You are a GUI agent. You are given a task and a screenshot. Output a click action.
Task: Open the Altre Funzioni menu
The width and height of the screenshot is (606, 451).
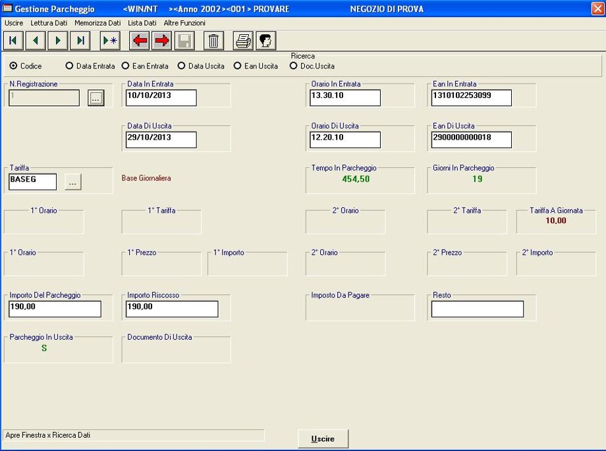click(x=184, y=23)
